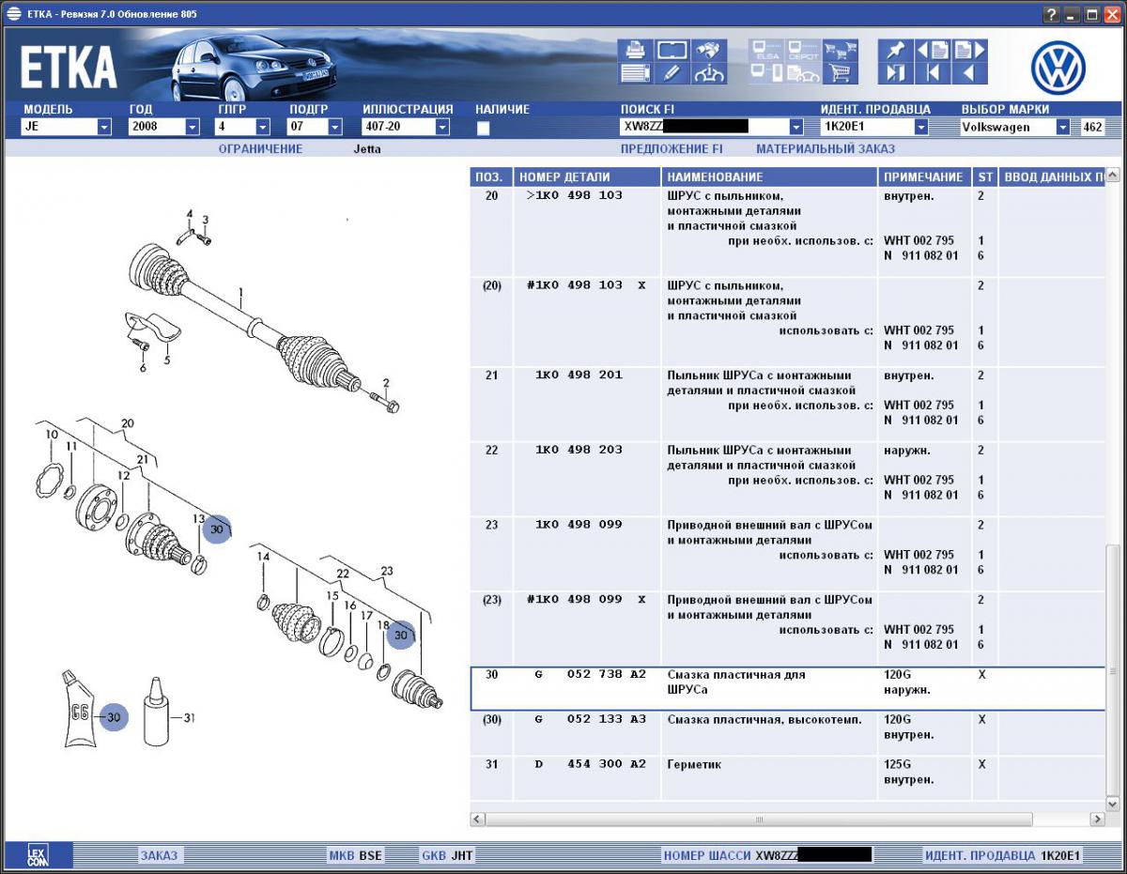Click the Jetta model label

(x=367, y=148)
